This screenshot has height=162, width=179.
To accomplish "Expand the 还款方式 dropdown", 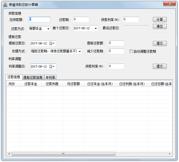I will click(48, 28).
